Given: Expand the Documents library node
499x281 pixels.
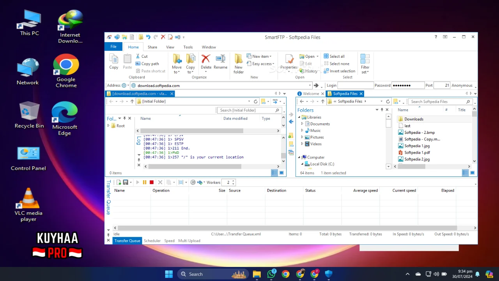Looking at the screenshot, I should tap(302, 124).
